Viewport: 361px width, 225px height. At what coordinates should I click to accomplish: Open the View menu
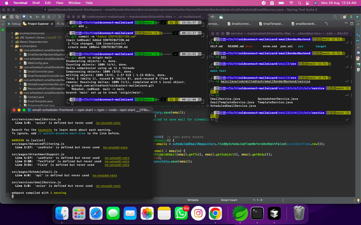point(60,3)
